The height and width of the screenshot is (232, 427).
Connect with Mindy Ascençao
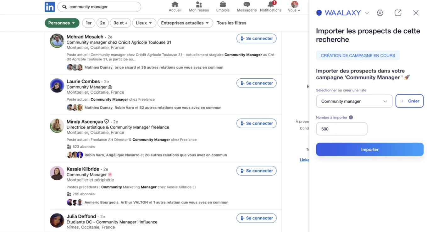(x=257, y=123)
